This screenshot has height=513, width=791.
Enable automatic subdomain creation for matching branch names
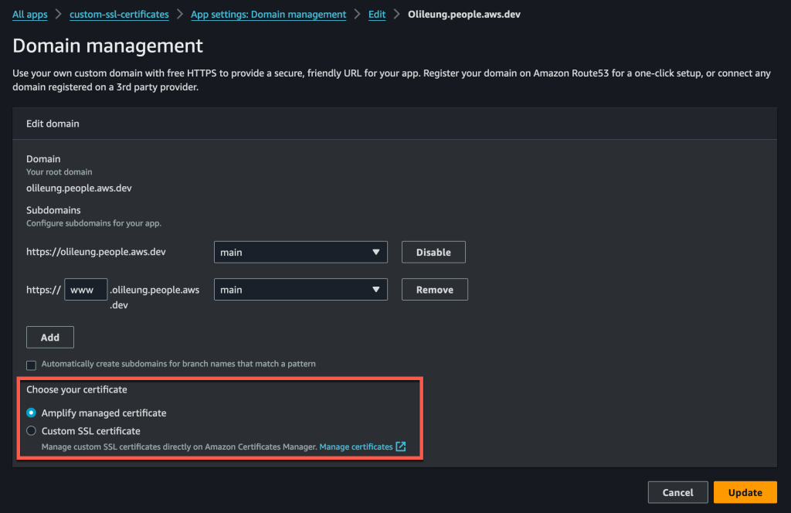31,364
